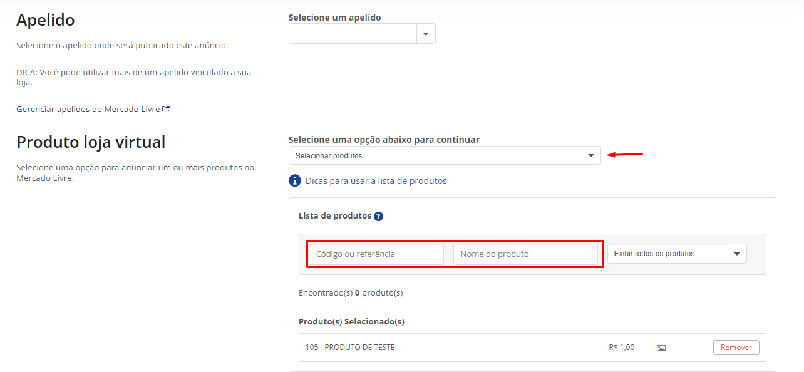The width and height of the screenshot is (804, 372).
Task: Click the help question mark by Lista de produtos
Action: coord(378,217)
